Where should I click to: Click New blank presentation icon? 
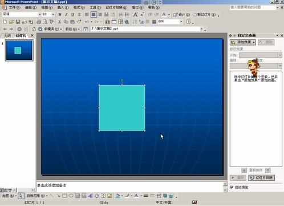[x=5, y=22]
